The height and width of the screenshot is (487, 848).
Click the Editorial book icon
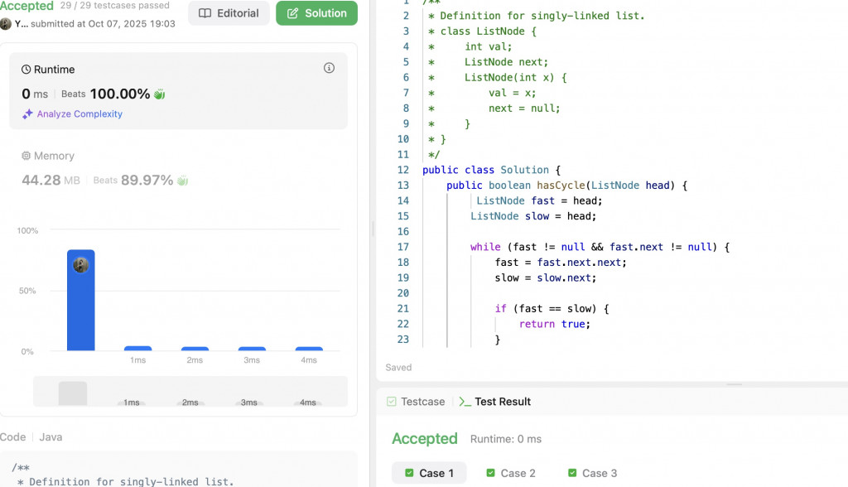tap(205, 13)
